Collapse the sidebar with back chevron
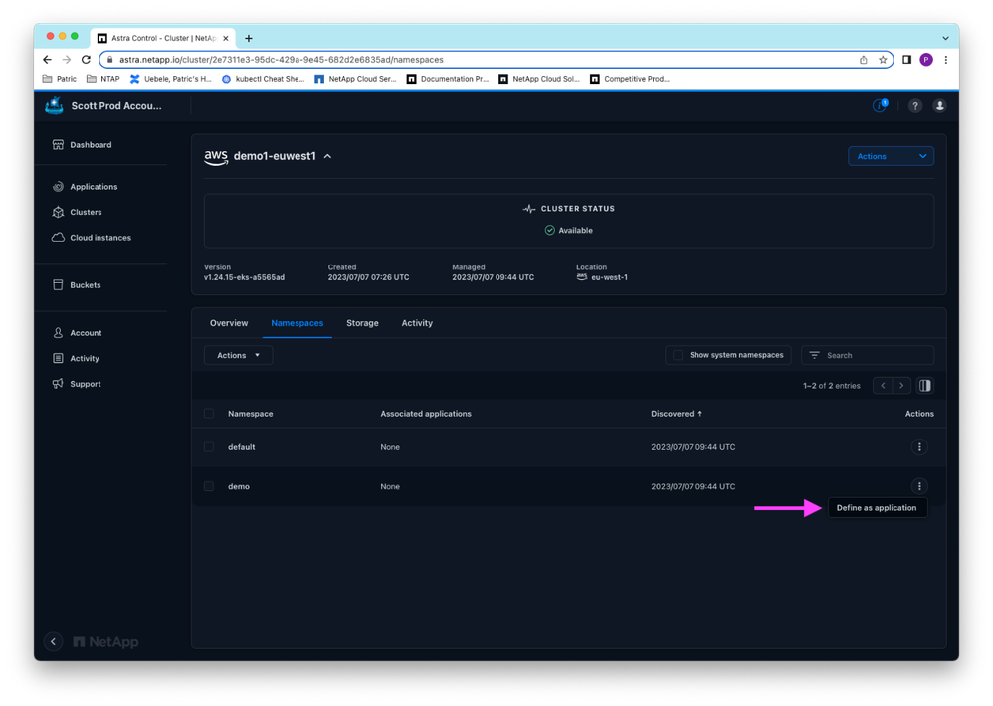993x706 pixels. tap(53, 641)
